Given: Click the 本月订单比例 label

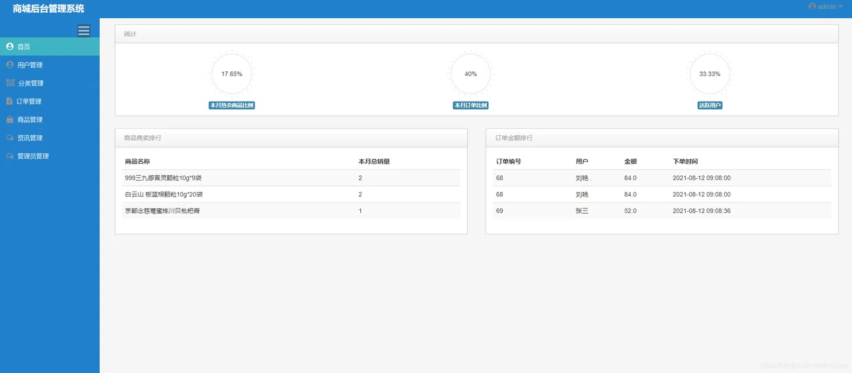Looking at the screenshot, I should [471, 105].
